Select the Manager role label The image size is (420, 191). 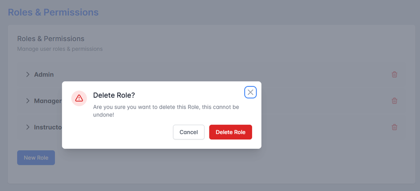coord(47,101)
